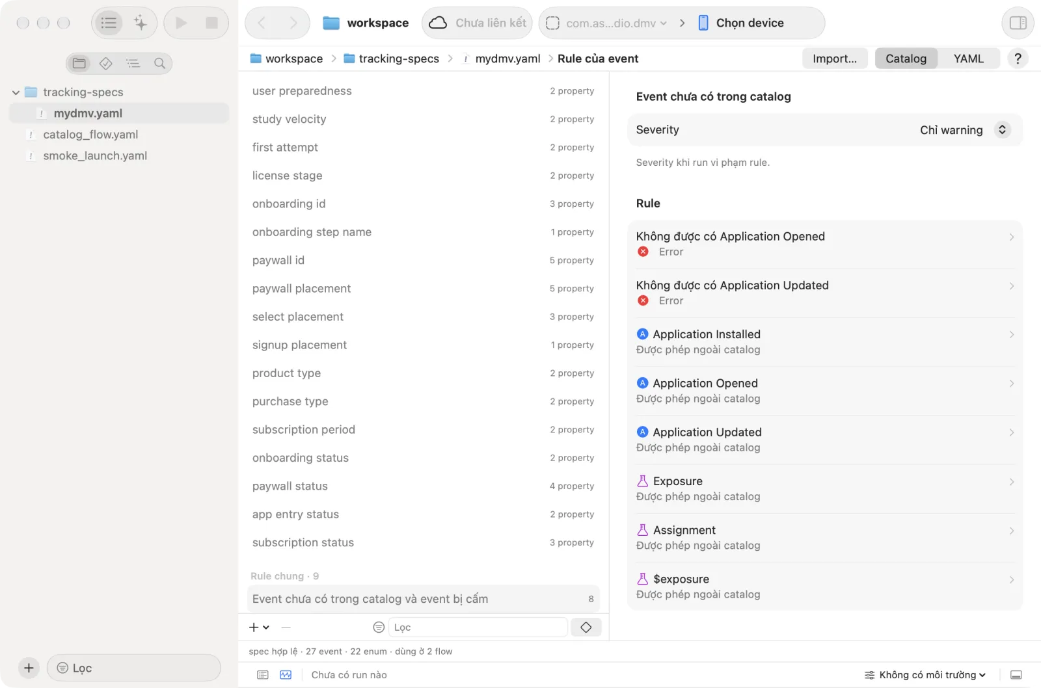Start the run with the play button

point(182,23)
